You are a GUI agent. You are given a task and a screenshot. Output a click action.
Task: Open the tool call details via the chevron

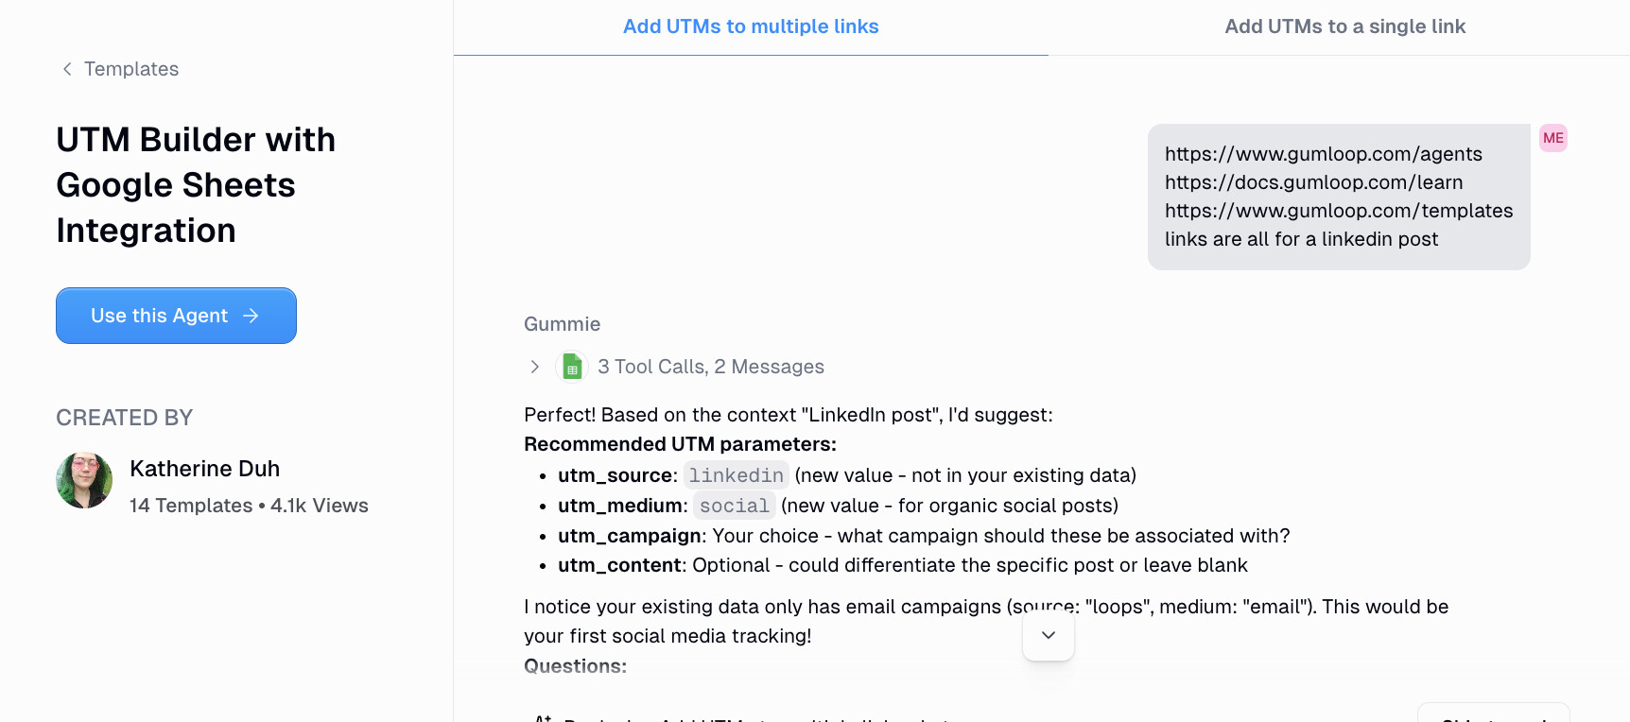coord(534,367)
